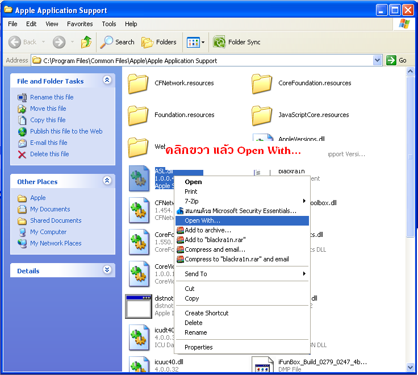This screenshot has width=418, height=375.
Task: Click Copy this file link
Action: [48, 120]
